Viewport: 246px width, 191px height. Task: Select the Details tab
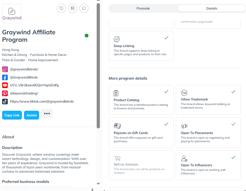click(x=212, y=8)
